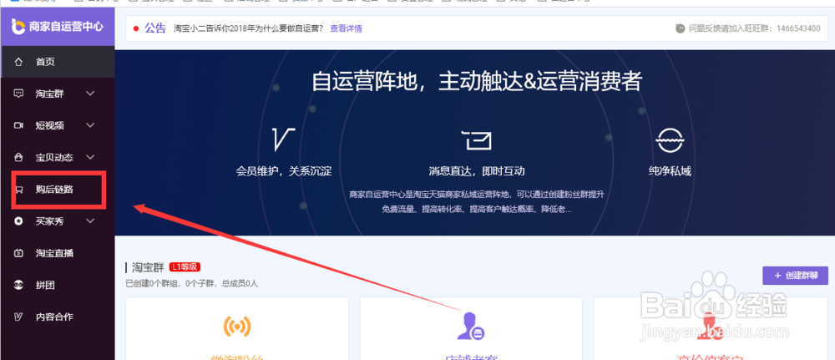The height and width of the screenshot is (360, 835).
Task: Click the 会员维护，关系沉淀 caption
Action: [x=284, y=171]
